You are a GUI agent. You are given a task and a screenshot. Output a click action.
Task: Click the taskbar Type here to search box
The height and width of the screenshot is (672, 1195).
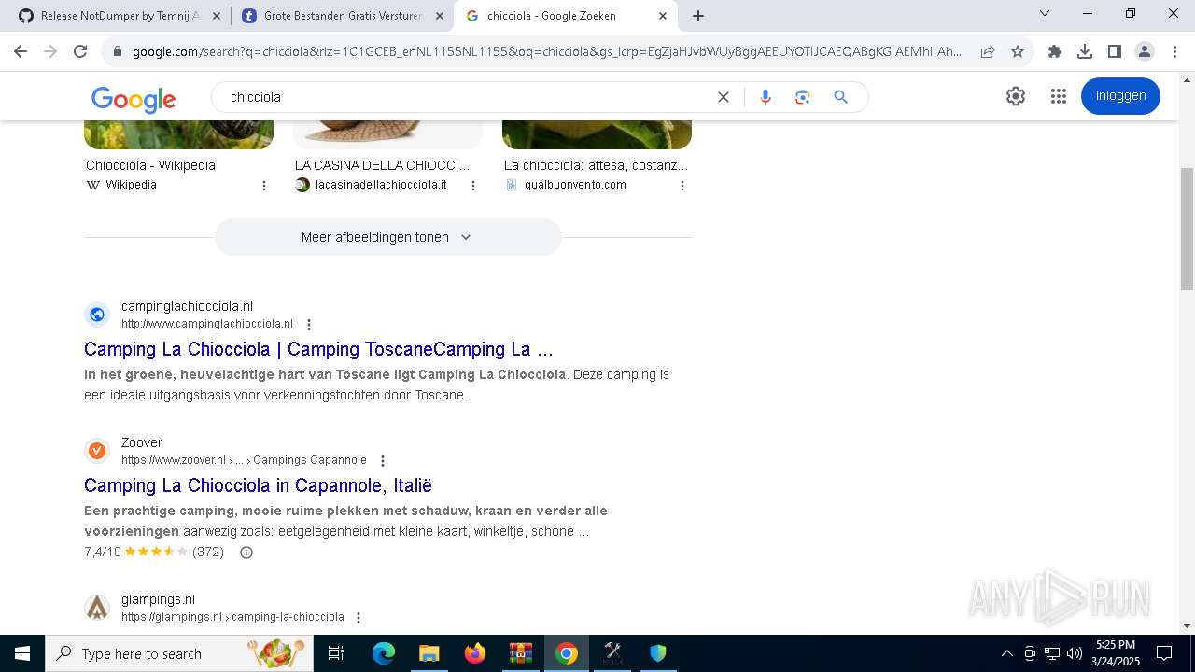click(x=179, y=653)
